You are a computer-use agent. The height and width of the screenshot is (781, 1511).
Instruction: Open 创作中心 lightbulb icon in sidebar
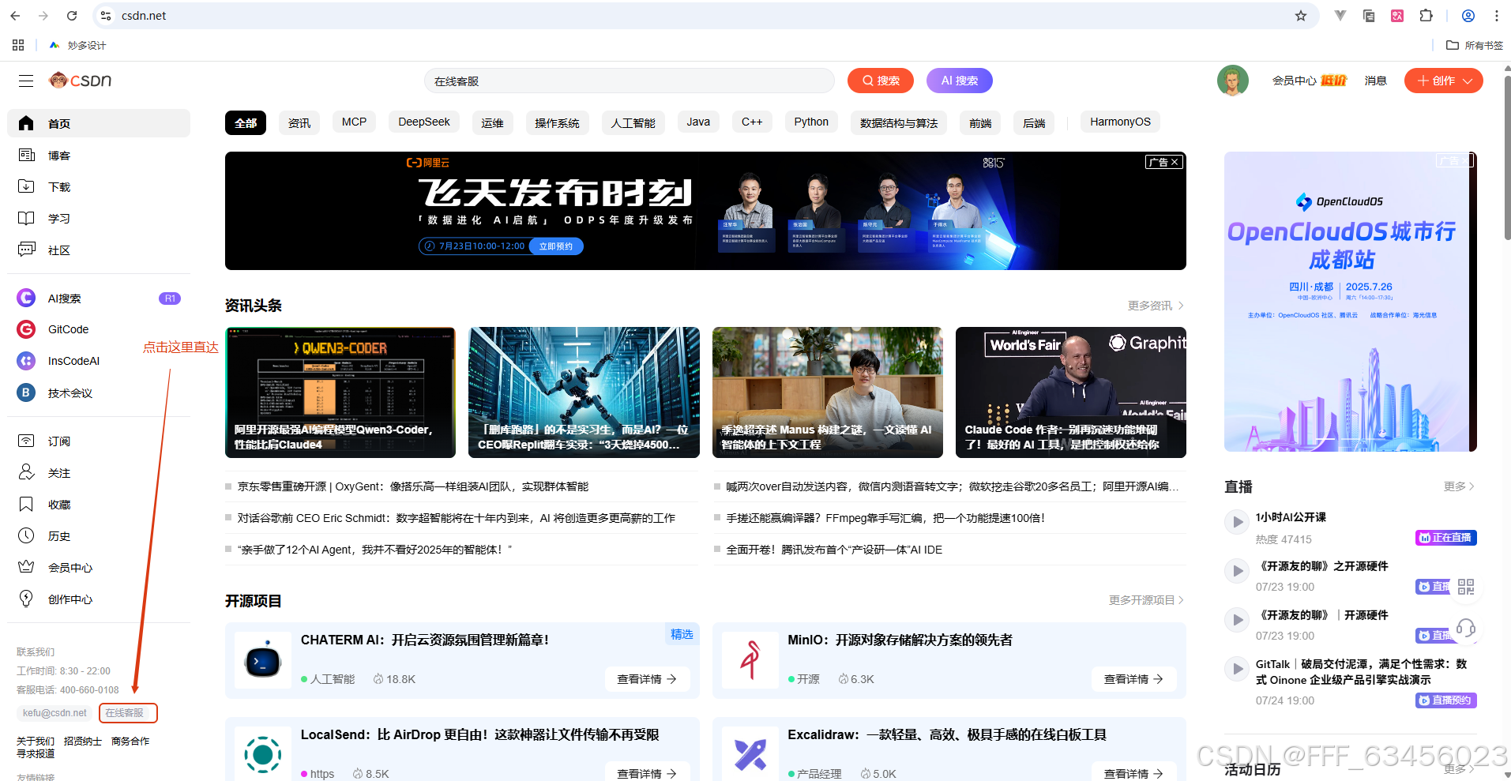(x=26, y=599)
